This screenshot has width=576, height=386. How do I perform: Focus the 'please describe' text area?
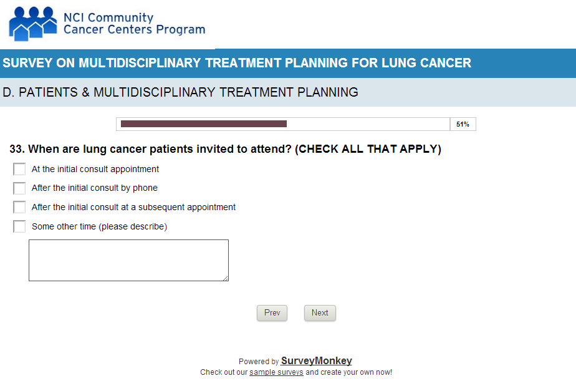click(128, 260)
